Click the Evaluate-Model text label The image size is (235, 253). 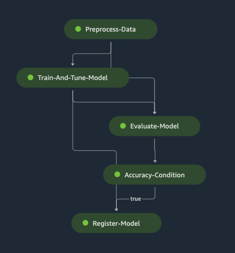coord(155,126)
